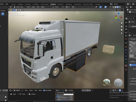The height and width of the screenshot is (102, 136).
Task: Switch to solid viewport shading
Action: [115, 7]
